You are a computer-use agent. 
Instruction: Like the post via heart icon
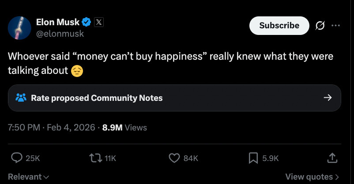(x=175, y=157)
